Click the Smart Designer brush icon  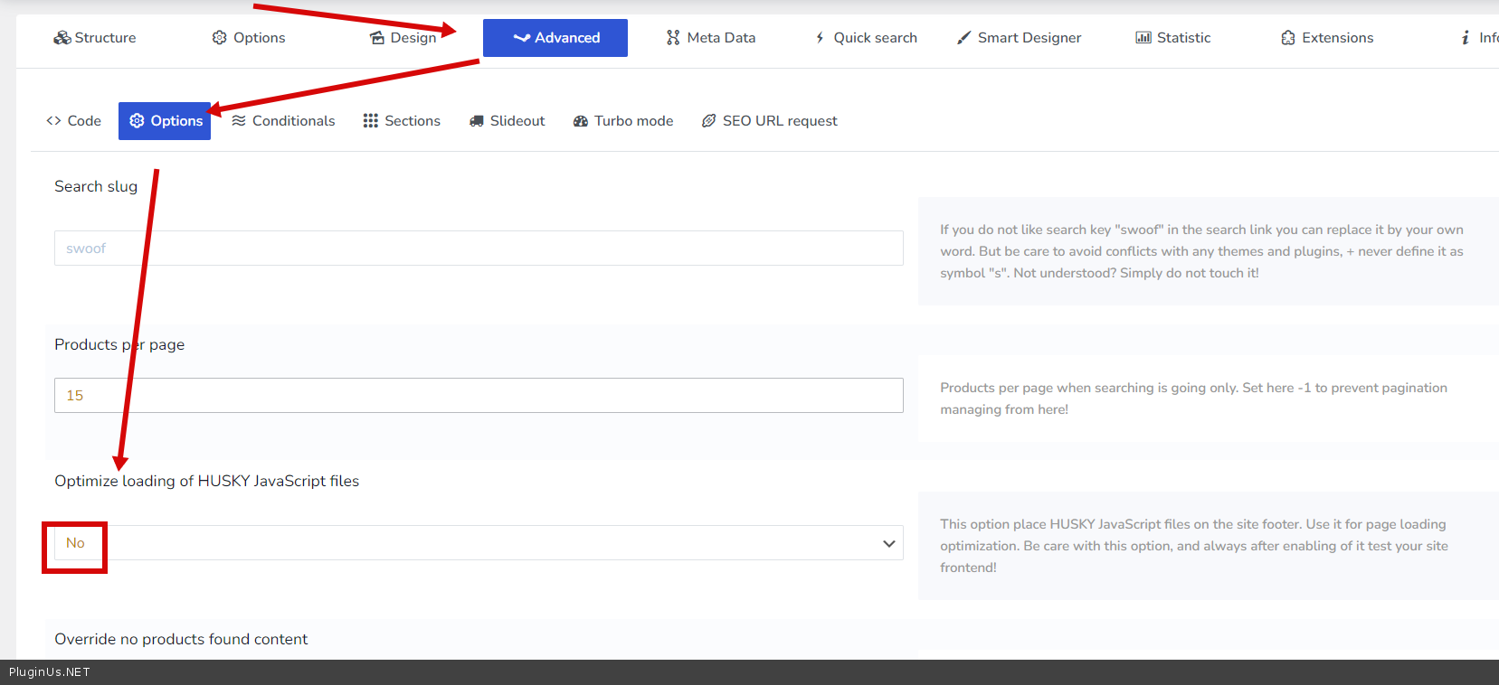tap(963, 38)
